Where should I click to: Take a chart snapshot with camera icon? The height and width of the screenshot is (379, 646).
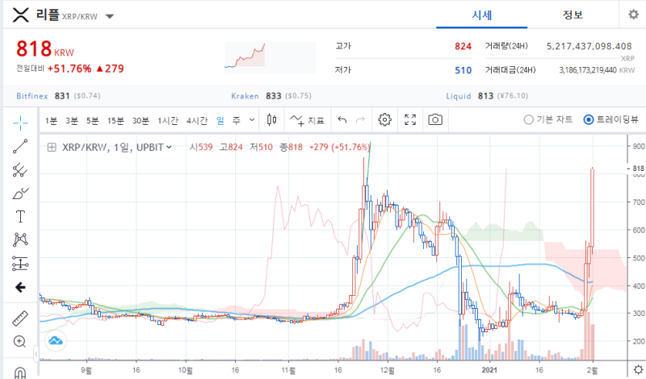pos(435,120)
